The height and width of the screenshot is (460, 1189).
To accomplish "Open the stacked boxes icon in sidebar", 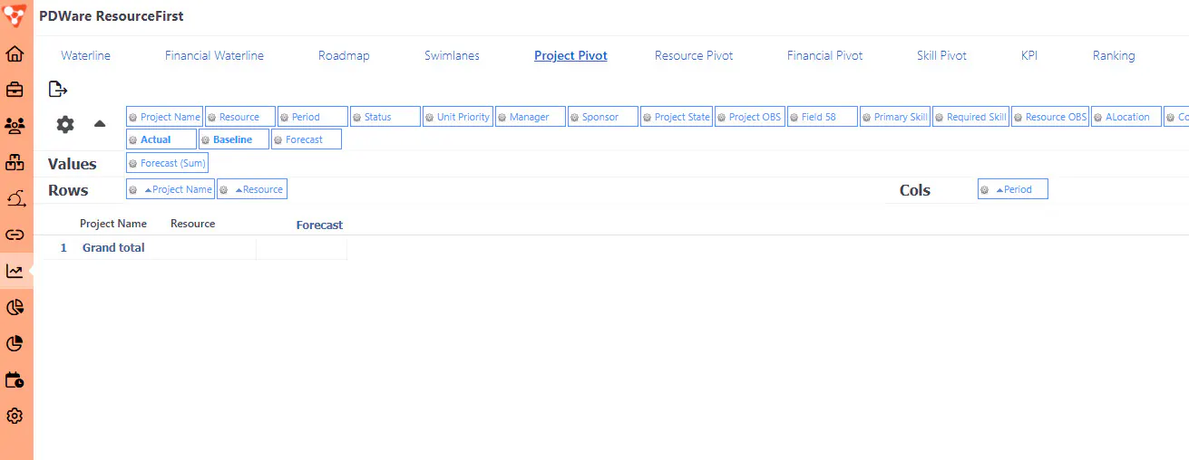I will tap(15, 162).
